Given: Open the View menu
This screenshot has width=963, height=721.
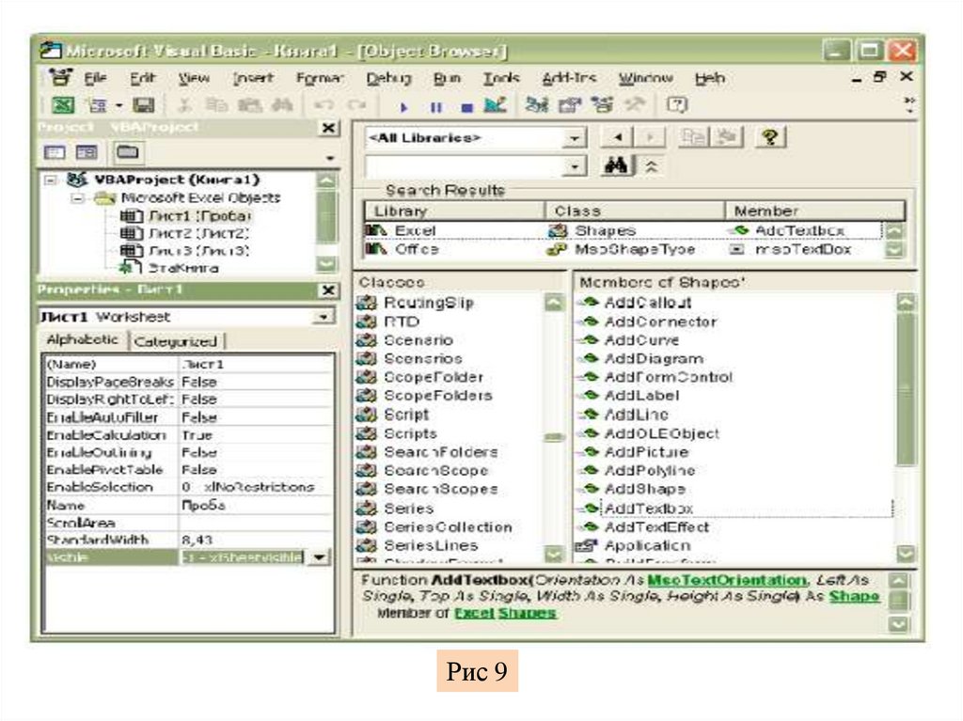Looking at the screenshot, I should pos(194,78).
